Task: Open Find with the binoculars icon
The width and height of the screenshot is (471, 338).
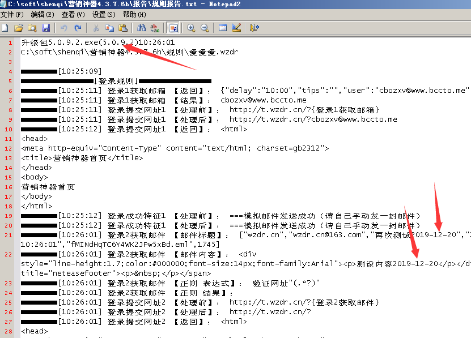Action: (141, 28)
